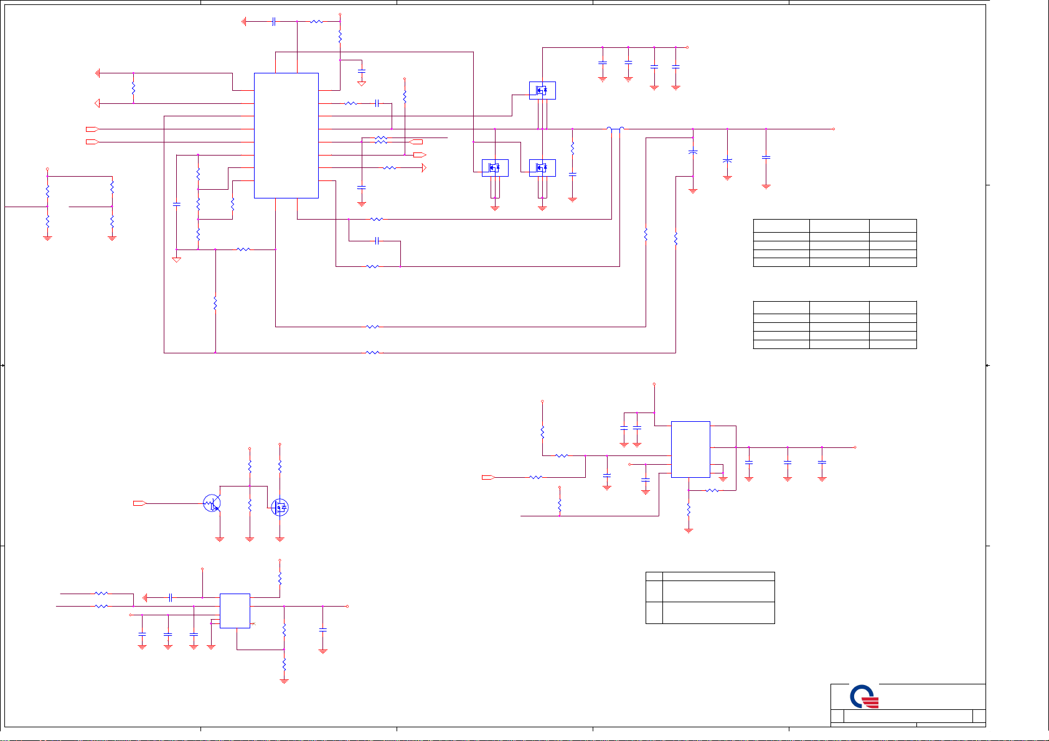
Task: Select the no-connect X mark on the small IC
Action: click(253, 624)
